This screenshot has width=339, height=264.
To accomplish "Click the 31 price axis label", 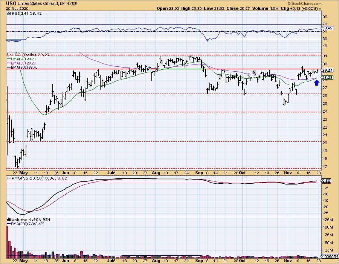I will tap(325, 56).
